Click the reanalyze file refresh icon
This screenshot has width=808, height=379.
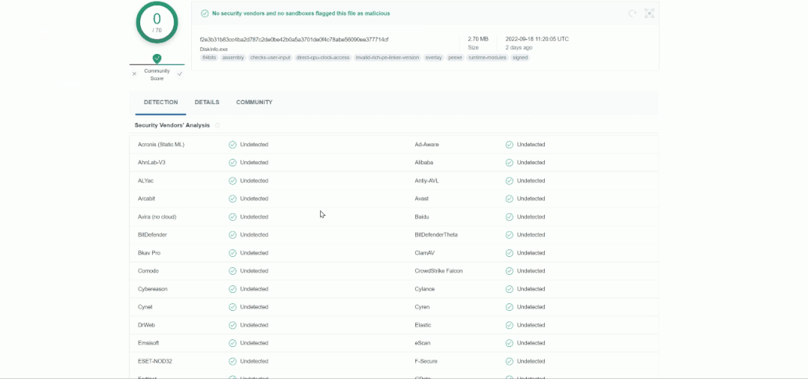(633, 13)
